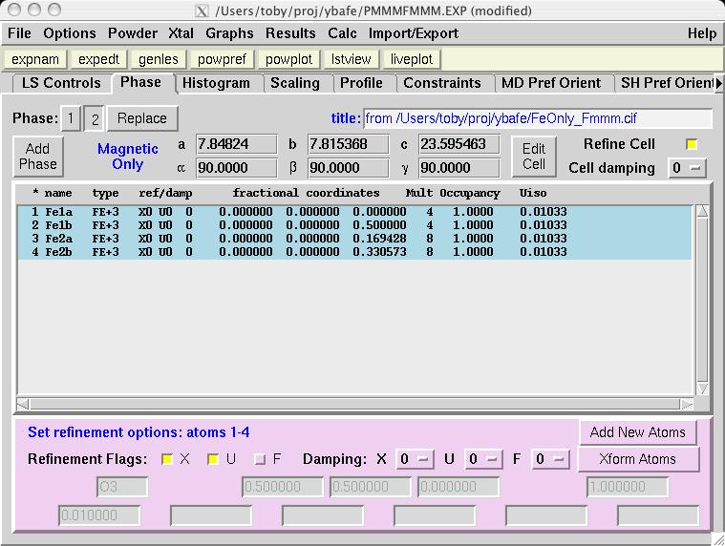Select atom row Fe1a

[354, 212]
